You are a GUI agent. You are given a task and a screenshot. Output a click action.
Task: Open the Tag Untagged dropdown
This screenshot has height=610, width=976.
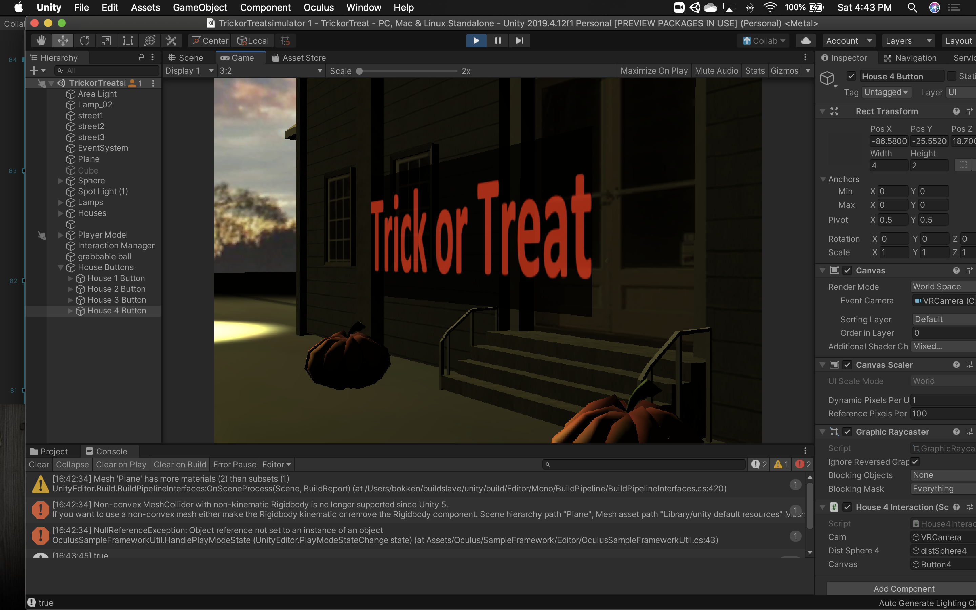[886, 93]
